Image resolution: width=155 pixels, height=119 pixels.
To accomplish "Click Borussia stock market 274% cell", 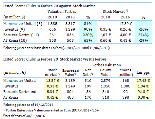I will click(143, 35).
